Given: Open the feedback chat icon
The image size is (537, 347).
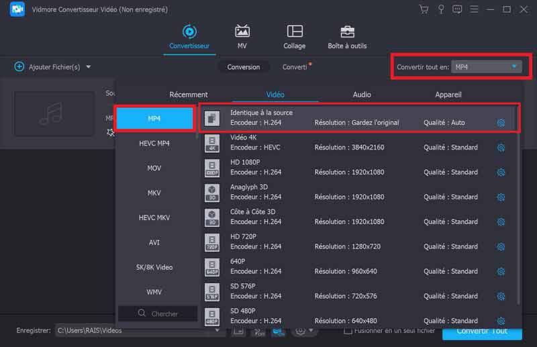Looking at the screenshot, I should [x=458, y=9].
